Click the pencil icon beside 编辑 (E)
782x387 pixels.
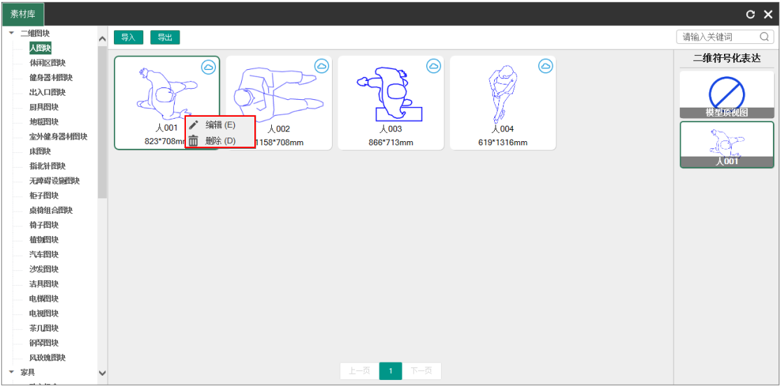point(194,124)
